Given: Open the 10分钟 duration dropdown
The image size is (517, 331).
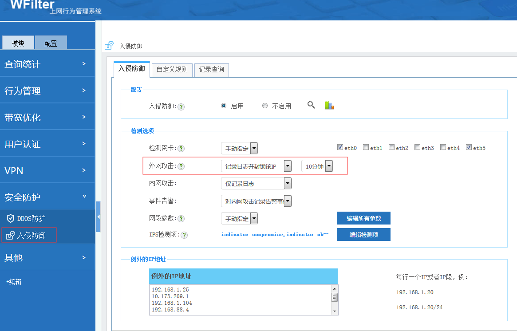Looking at the screenshot, I should coord(329,166).
